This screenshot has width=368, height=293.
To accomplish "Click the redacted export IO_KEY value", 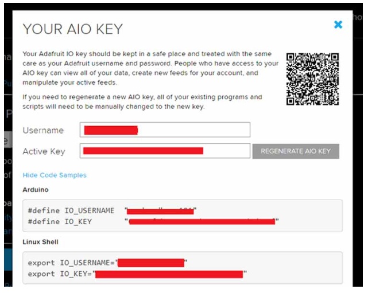I will [169, 274].
